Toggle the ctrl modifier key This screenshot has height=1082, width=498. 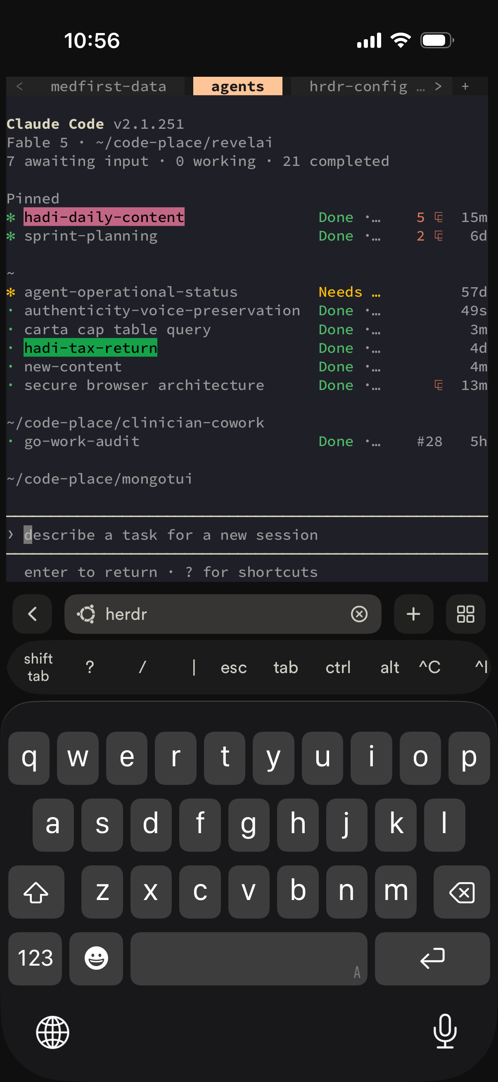tap(338, 667)
